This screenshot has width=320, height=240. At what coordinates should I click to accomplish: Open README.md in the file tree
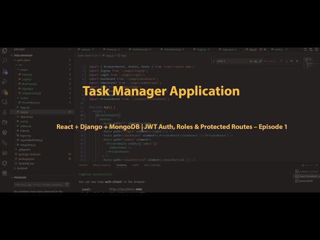click(x=26, y=163)
